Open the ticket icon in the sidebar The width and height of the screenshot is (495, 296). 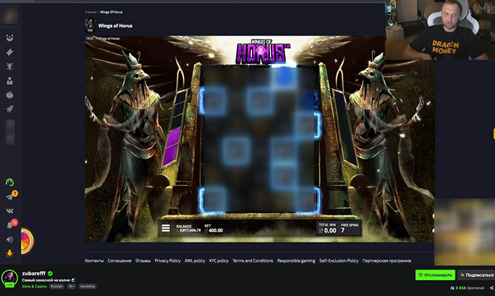[10, 52]
